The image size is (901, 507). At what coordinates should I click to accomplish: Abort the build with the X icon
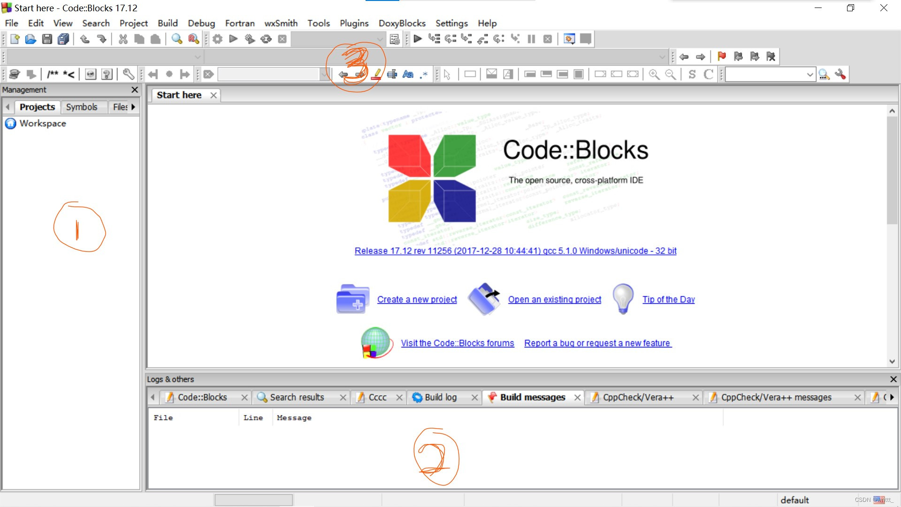point(282,39)
